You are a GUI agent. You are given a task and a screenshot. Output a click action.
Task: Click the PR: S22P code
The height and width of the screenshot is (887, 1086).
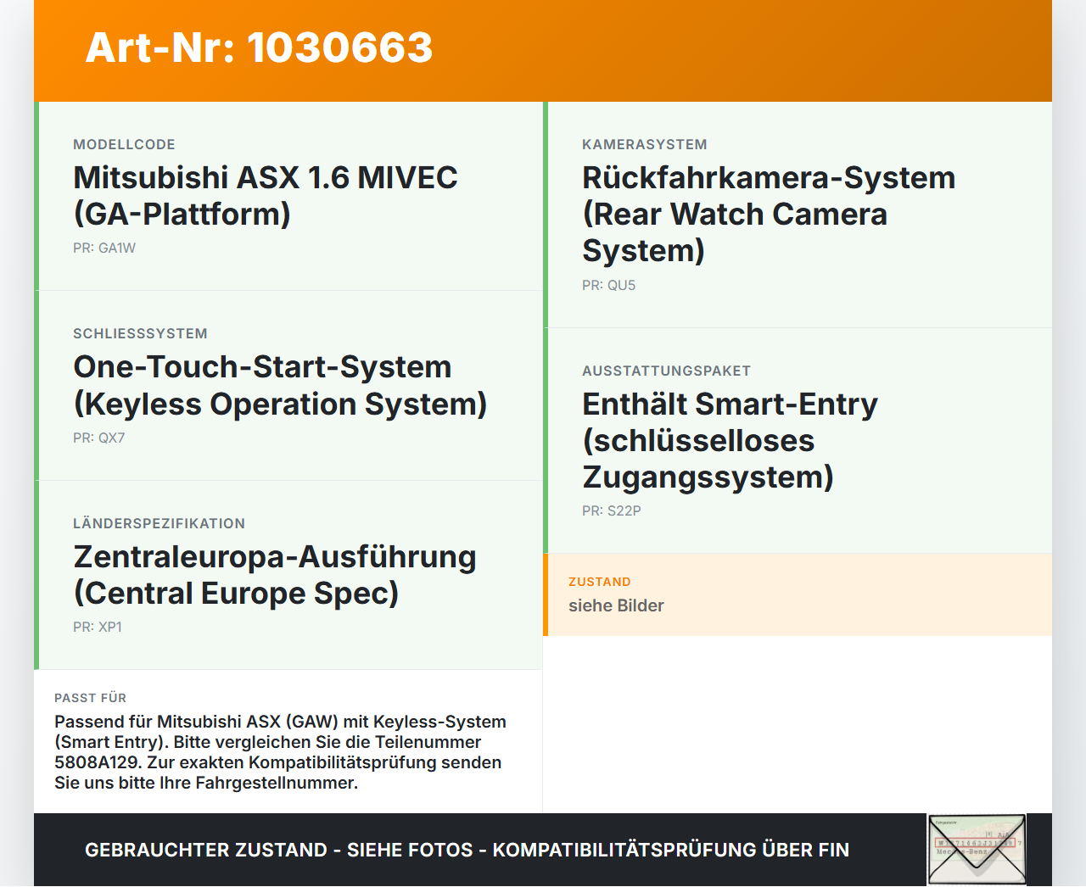click(x=611, y=511)
